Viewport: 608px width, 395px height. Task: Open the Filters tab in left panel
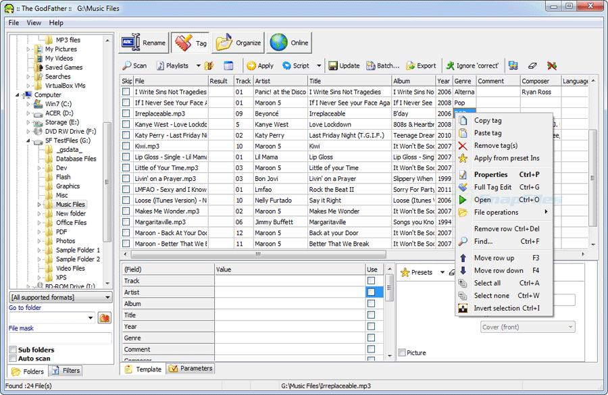[66, 371]
